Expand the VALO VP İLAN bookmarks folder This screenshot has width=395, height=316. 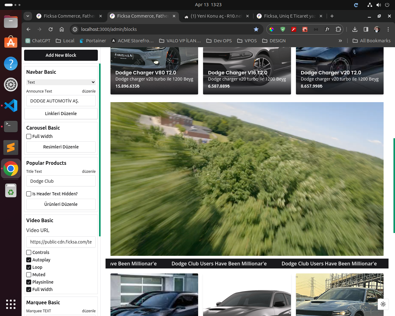pos(180,41)
